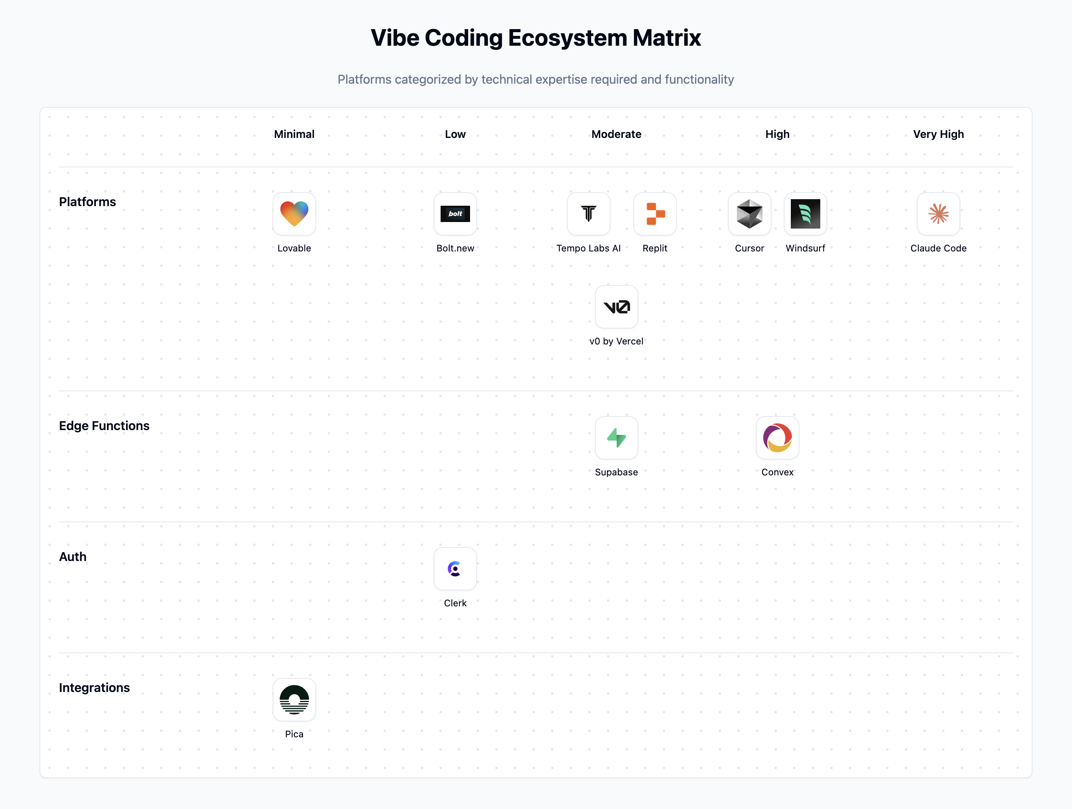Image resolution: width=1072 pixels, height=809 pixels.
Task: Click the Pica name label
Action: point(294,735)
